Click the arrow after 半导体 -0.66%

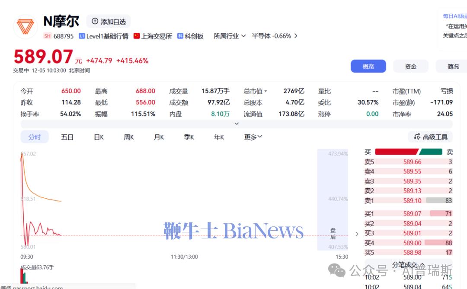(296, 36)
